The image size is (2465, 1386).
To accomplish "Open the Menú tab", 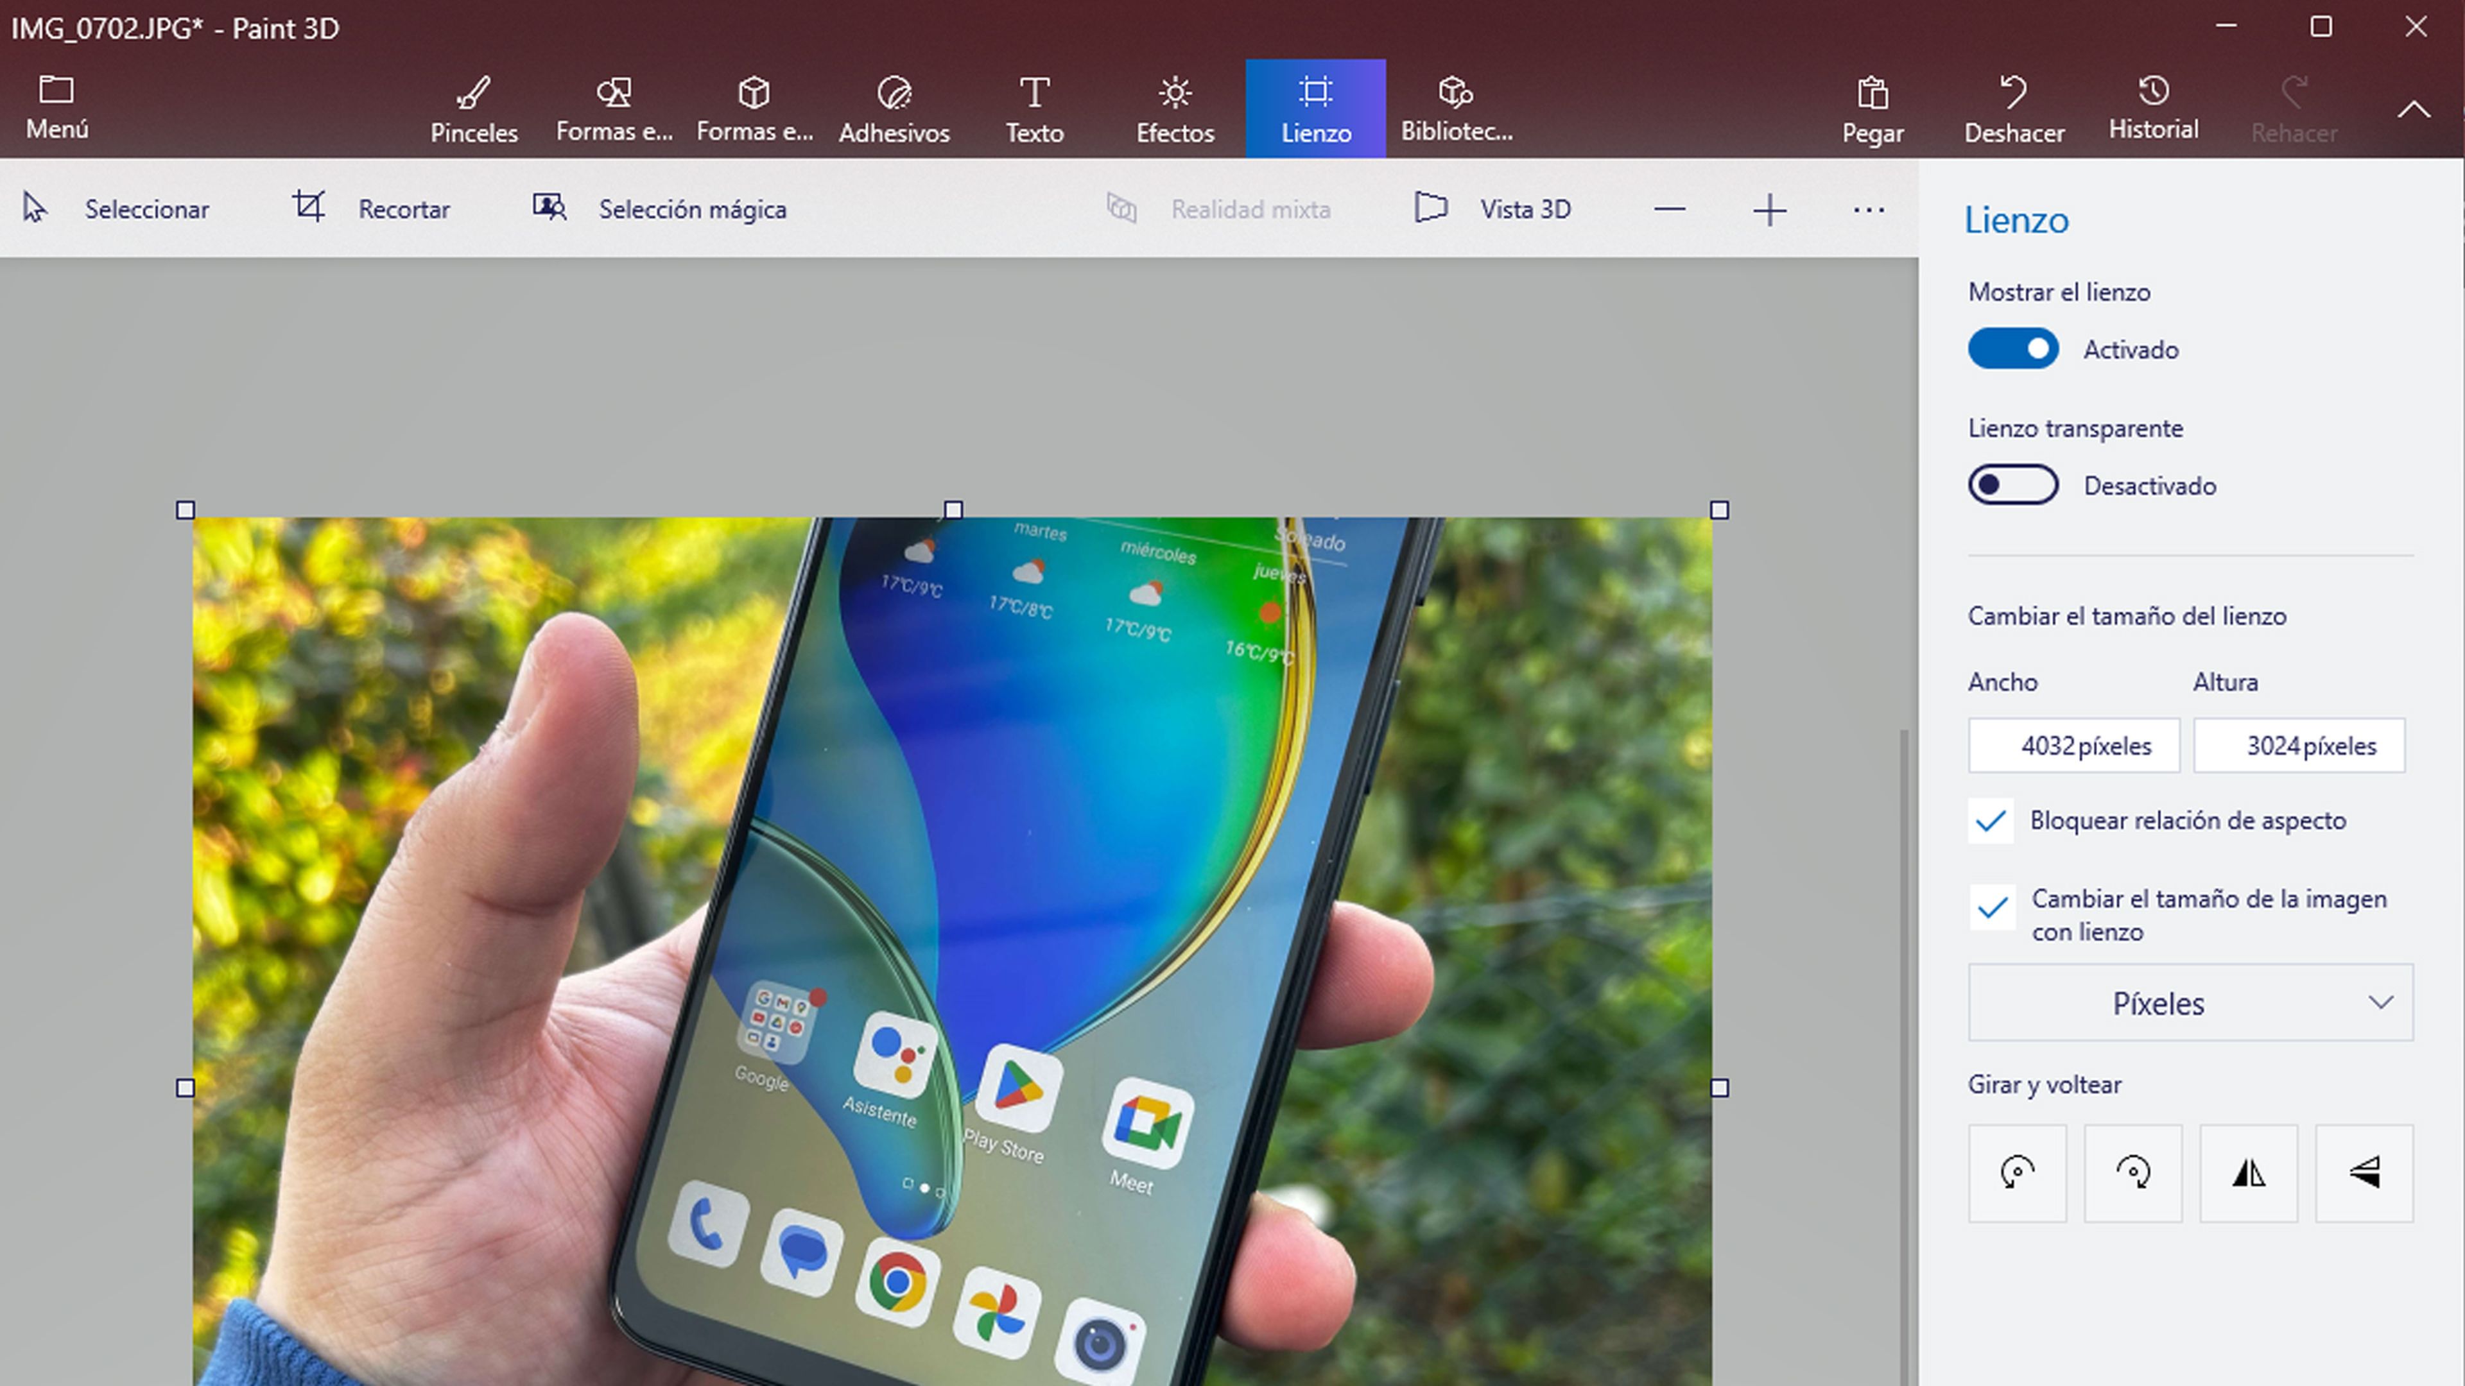I will click(56, 107).
